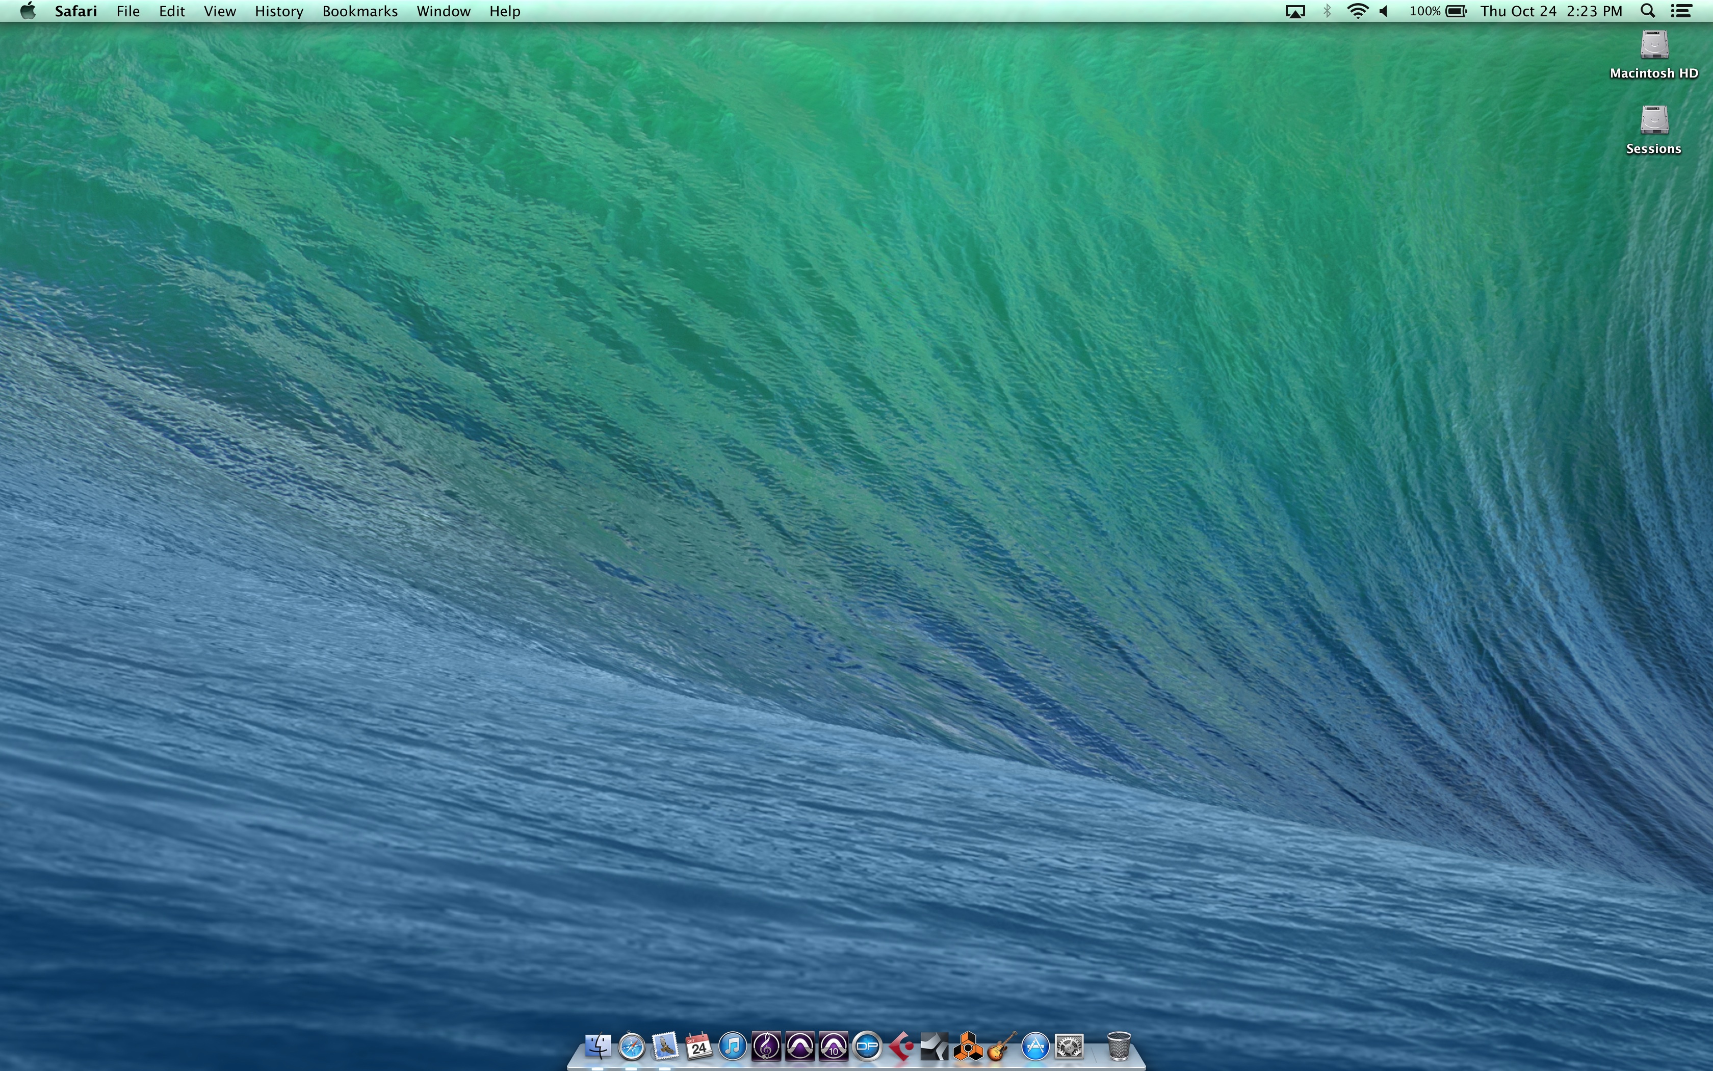
Task: Click the volume speaker icon
Action: 1385,11
